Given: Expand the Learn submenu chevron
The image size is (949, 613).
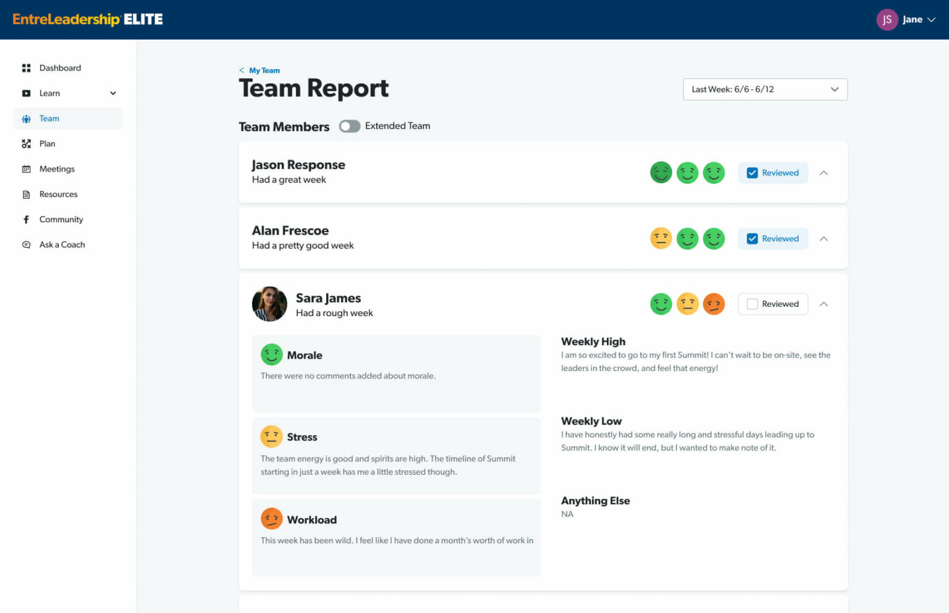Looking at the screenshot, I should (113, 93).
